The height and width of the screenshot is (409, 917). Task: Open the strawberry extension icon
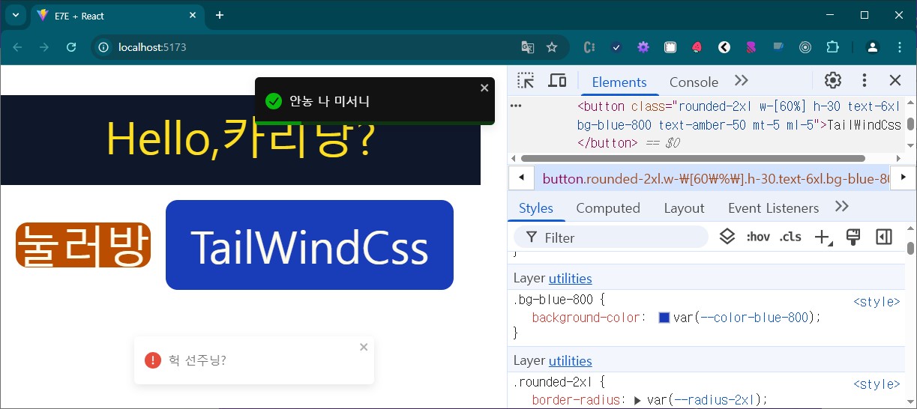[697, 47]
